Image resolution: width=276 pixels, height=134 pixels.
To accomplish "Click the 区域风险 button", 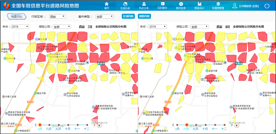I will pos(128,16).
